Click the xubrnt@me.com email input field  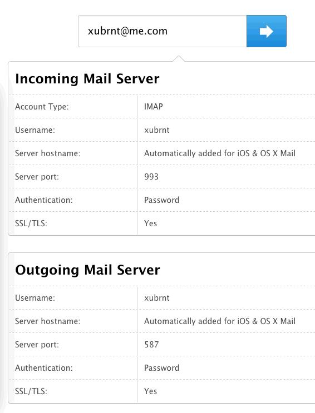click(x=163, y=31)
